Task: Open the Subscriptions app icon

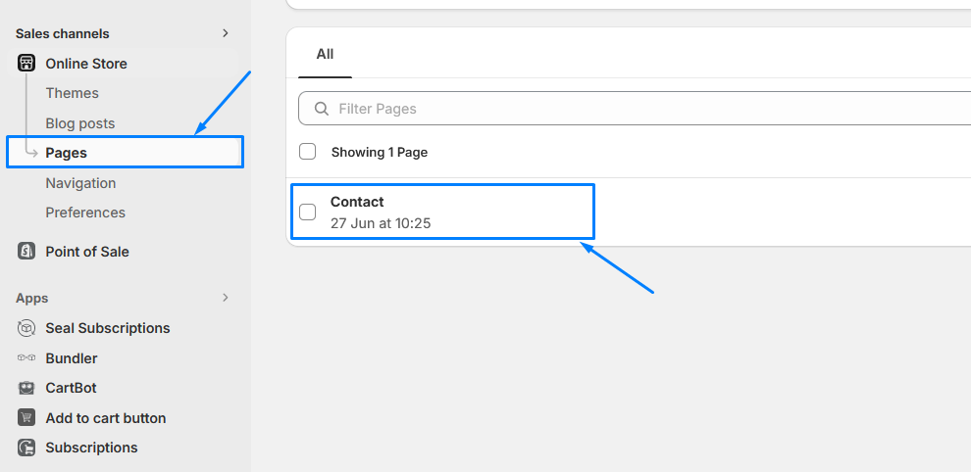Action: click(26, 448)
